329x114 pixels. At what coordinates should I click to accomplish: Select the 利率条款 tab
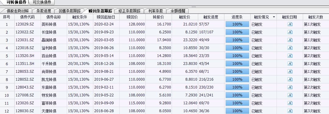coord(156,11)
